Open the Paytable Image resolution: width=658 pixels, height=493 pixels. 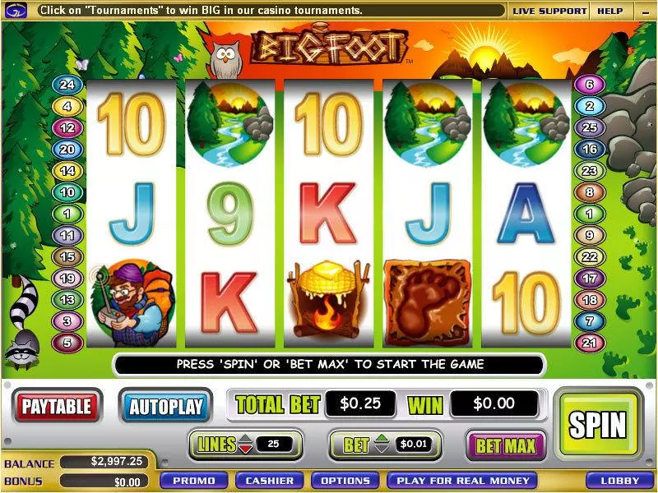coord(57,406)
